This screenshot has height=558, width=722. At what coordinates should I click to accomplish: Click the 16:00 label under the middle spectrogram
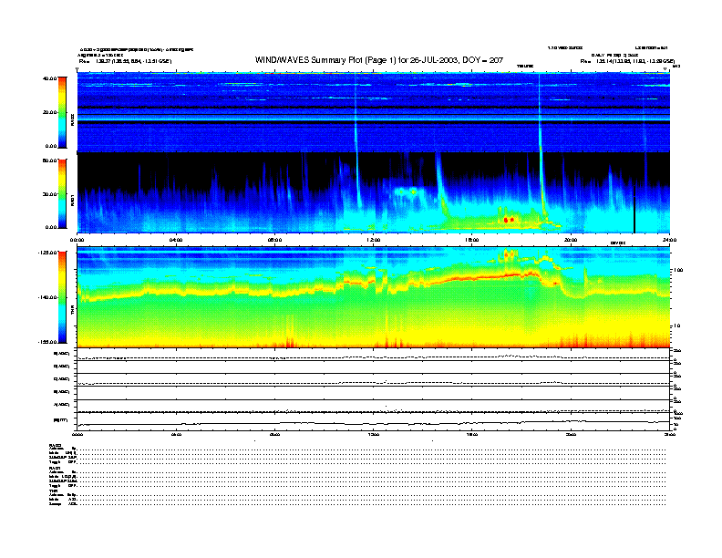pos(472,240)
